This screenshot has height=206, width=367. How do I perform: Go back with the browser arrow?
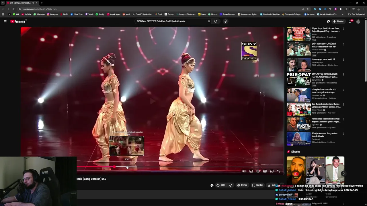[3, 9]
